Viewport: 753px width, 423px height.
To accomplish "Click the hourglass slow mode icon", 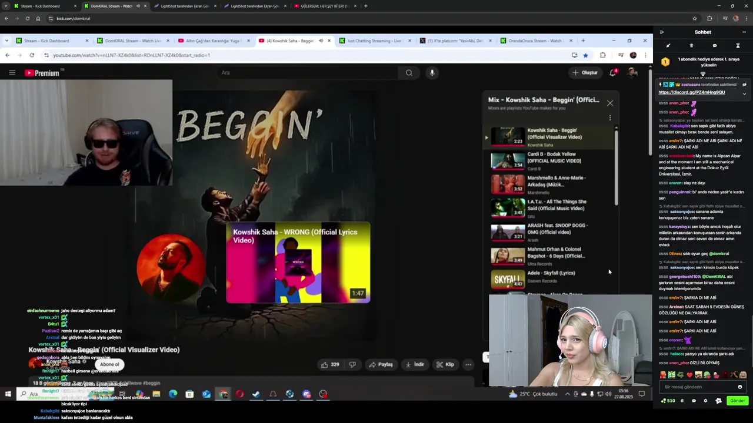I will pyautogui.click(x=738, y=45).
